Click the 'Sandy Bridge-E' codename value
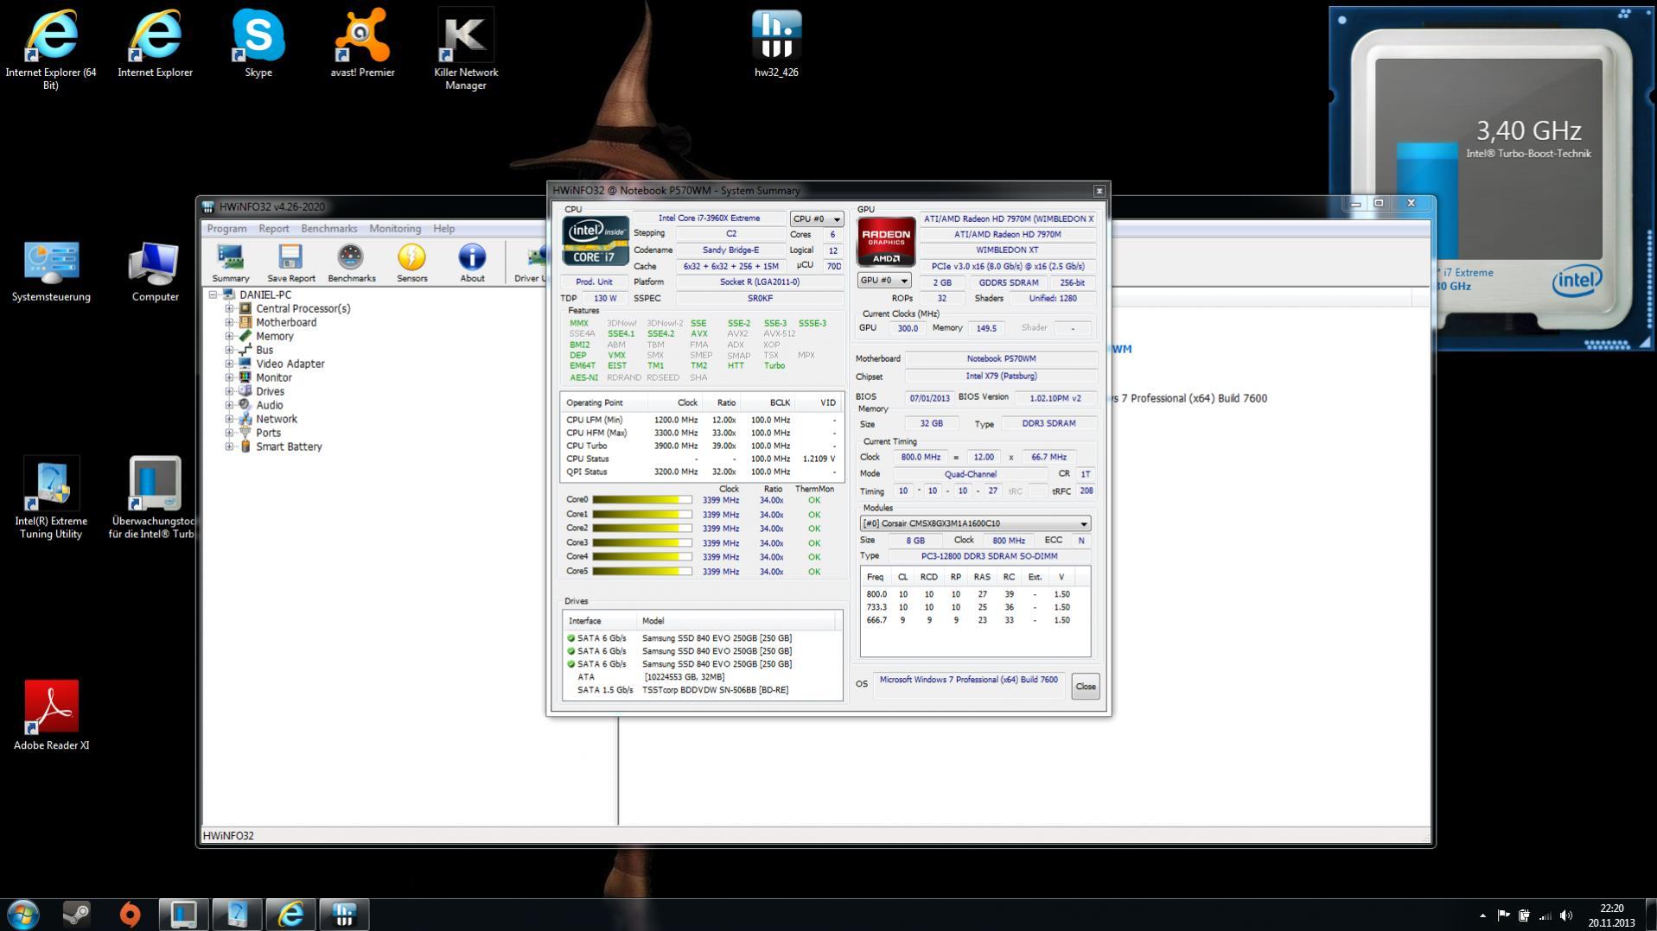This screenshot has width=1657, height=931. coord(730,250)
